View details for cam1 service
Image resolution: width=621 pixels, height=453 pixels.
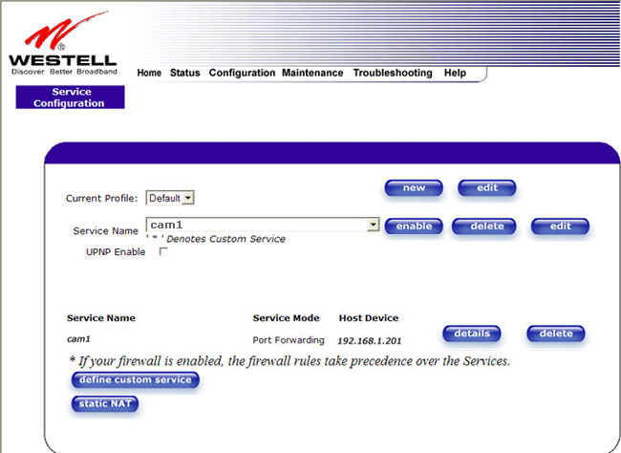pyautogui.click(x=472, y=334)
